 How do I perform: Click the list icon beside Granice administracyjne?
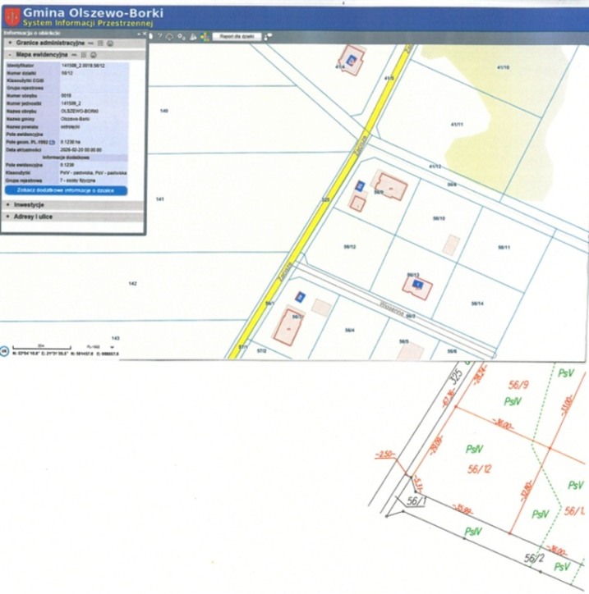tap(99, 42)
